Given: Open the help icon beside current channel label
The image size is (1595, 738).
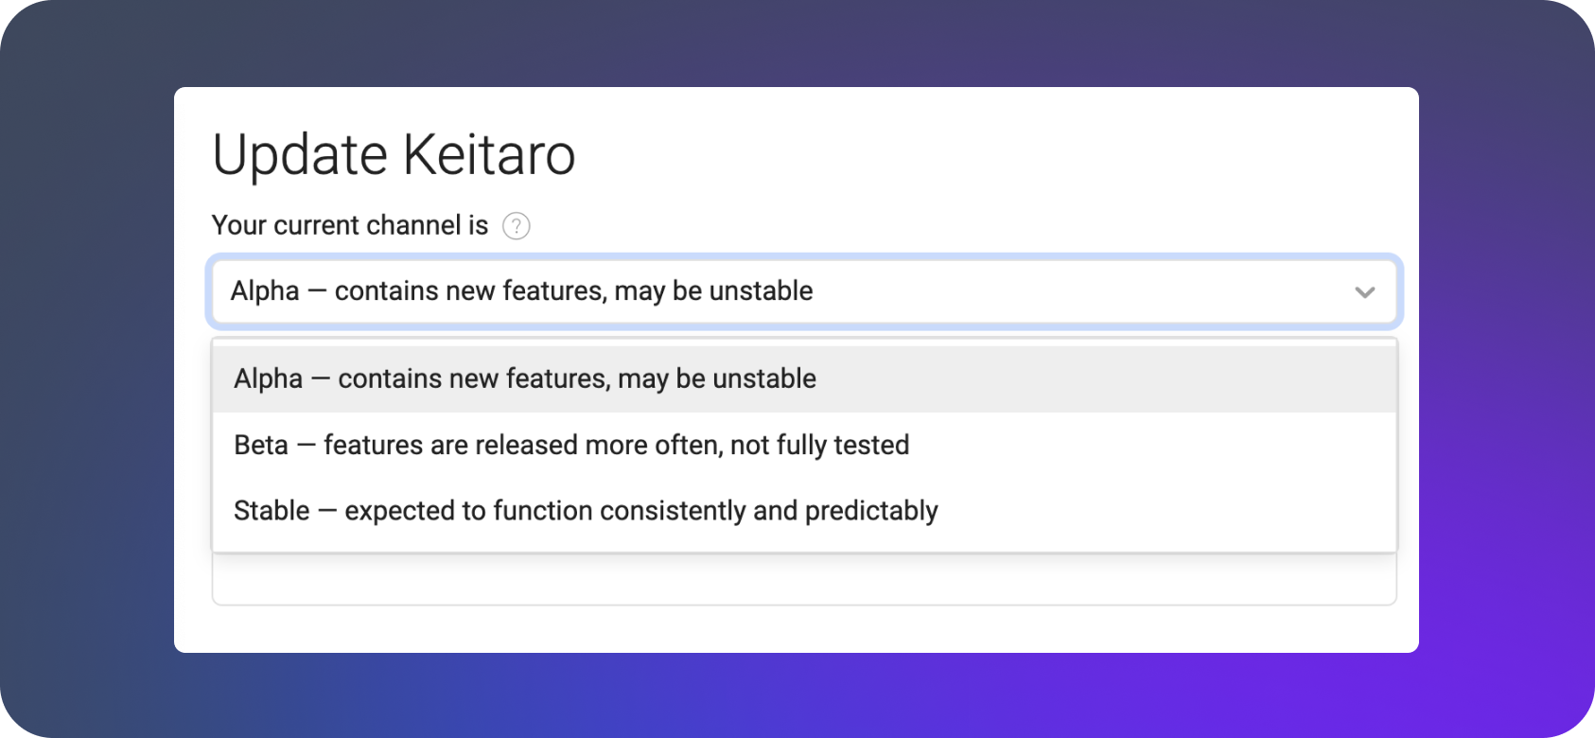Looking at the screenshot, I should point(516,226).
